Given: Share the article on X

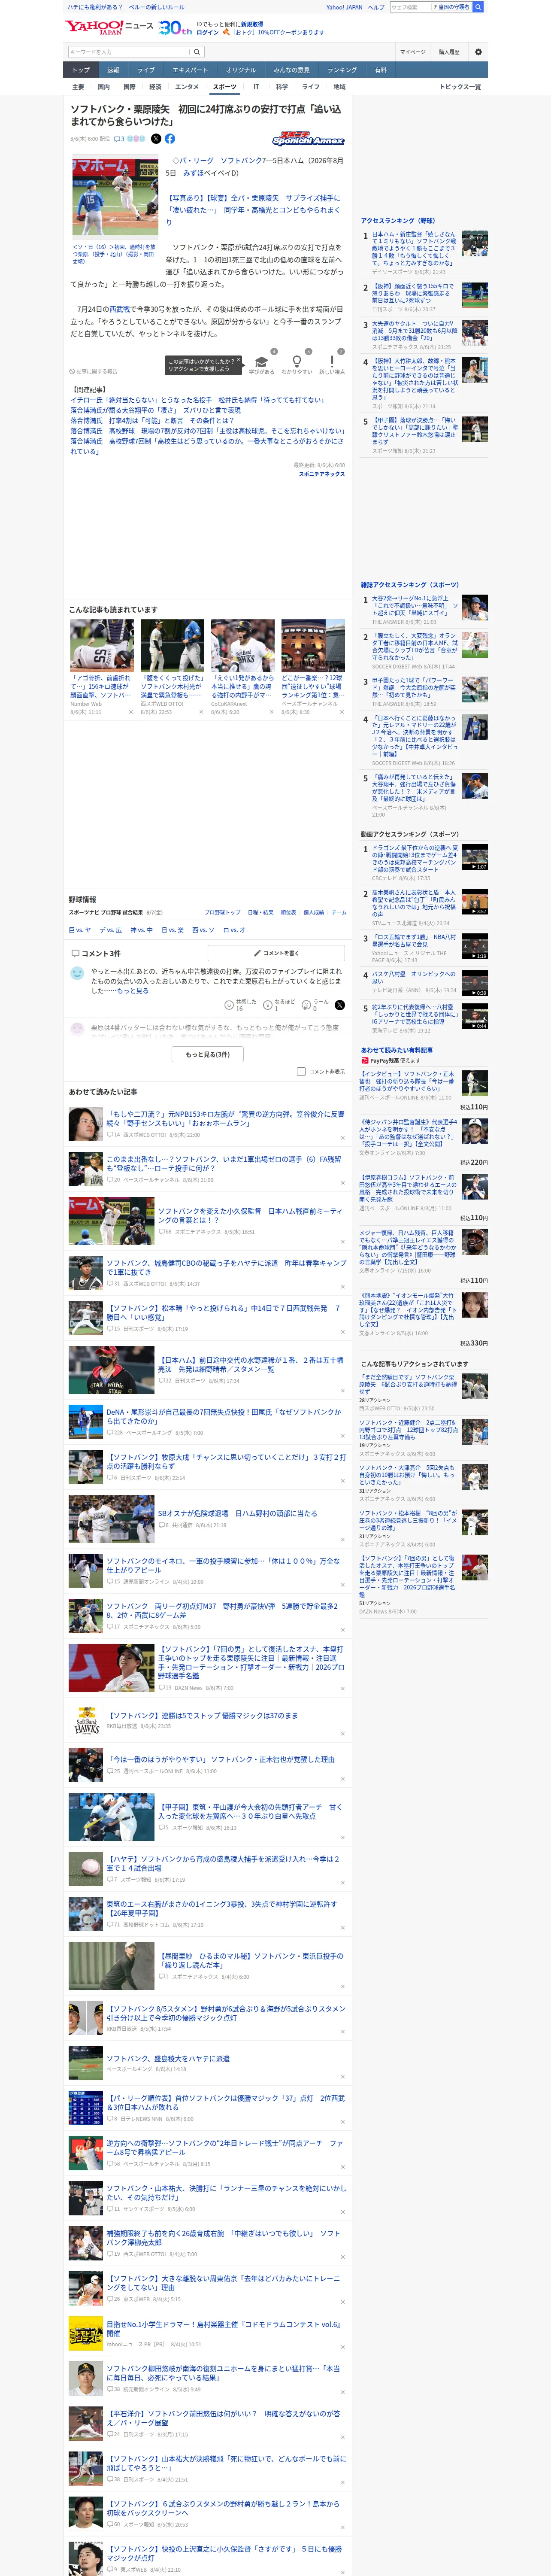Looking at the screenshot, I should tap(156, 139).
